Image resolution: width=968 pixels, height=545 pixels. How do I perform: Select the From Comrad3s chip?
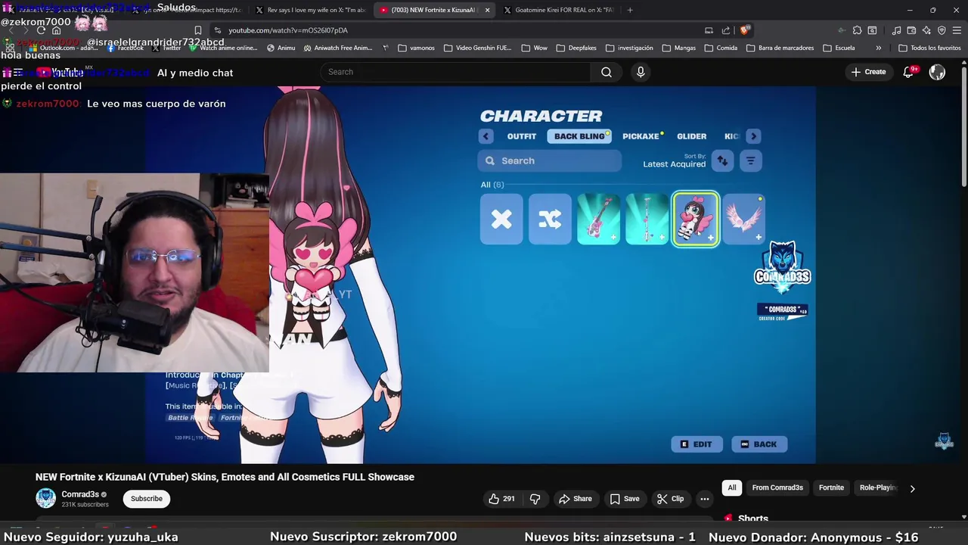[777, 488]
